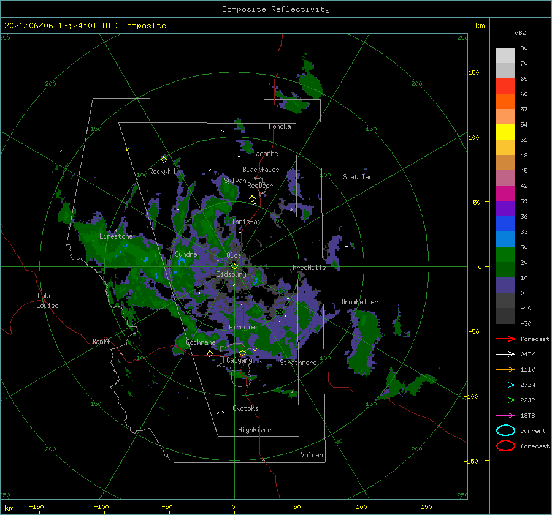Select the yellow 51-54 dBZ swatch
This screenshot has height=515, width=552.
[505, 132]
